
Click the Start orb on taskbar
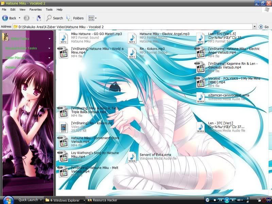8,200
